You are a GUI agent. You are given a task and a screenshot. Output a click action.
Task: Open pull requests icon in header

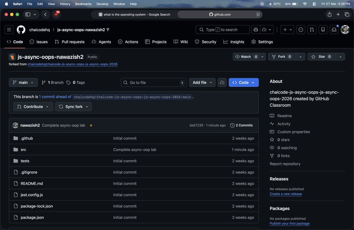312,29
